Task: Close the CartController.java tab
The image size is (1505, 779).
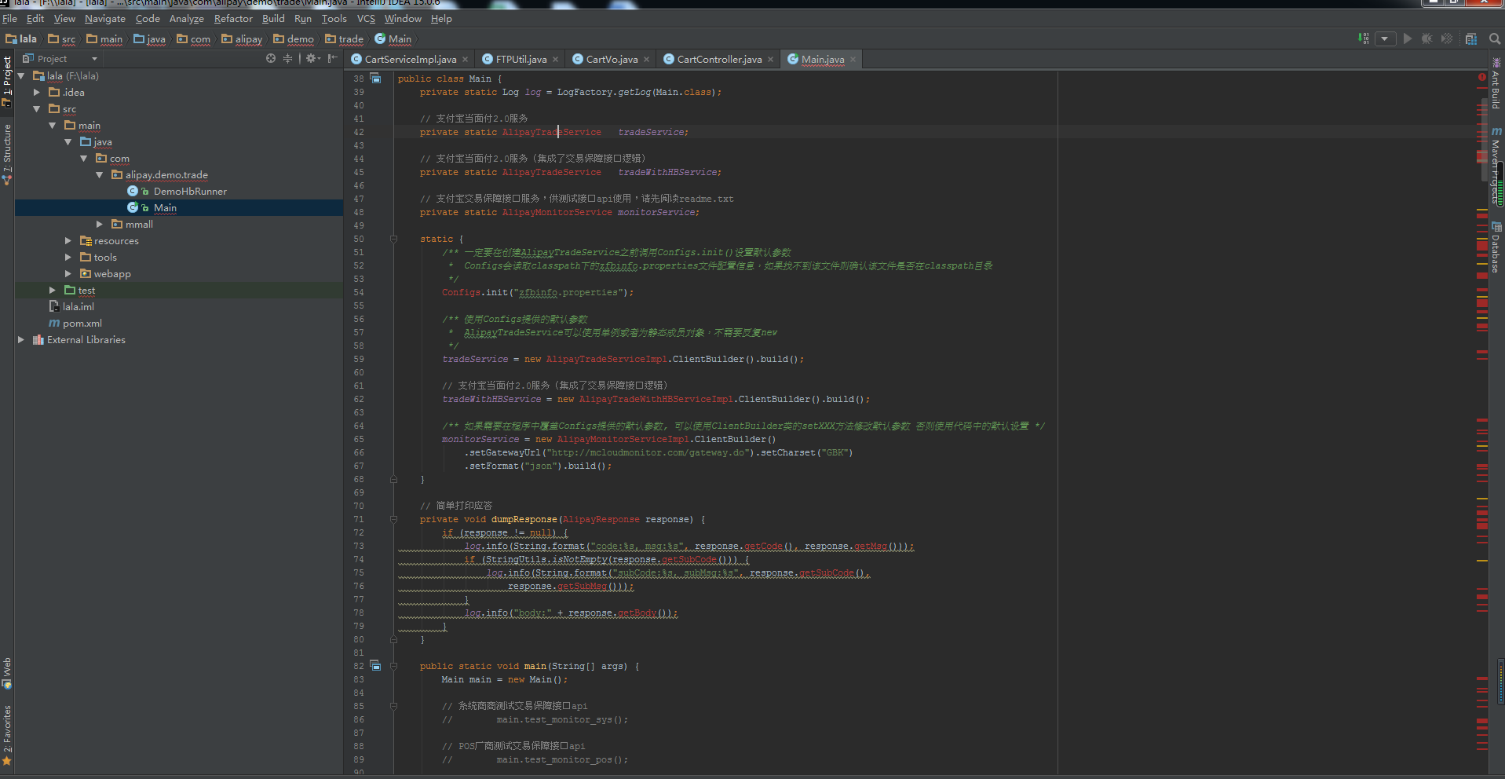Action: click(x=771, y=59)
